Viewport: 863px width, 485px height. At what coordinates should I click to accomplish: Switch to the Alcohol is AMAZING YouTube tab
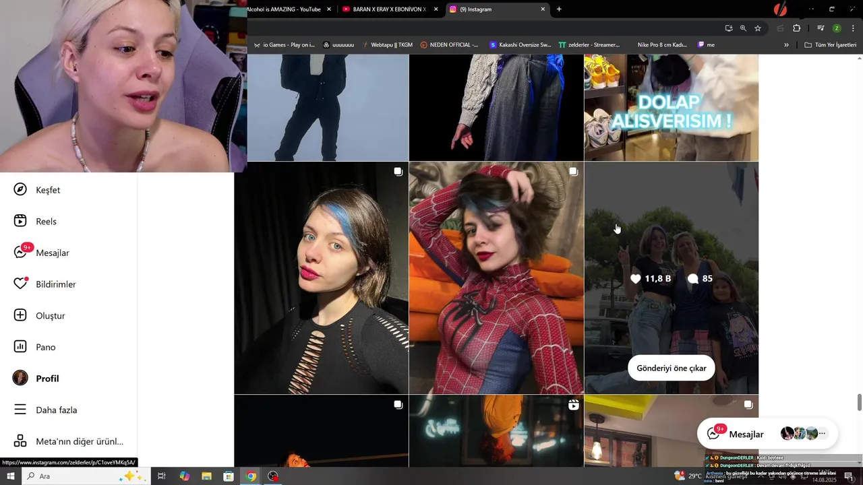[x=285, y=9]
